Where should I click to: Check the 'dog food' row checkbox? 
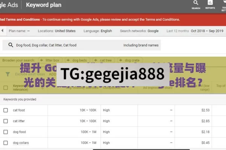point(6,132)
